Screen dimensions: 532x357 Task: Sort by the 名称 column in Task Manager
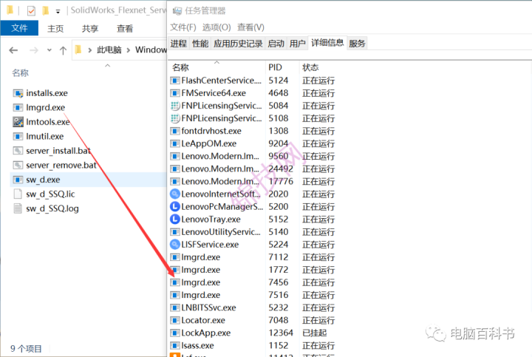coord(180,67)
